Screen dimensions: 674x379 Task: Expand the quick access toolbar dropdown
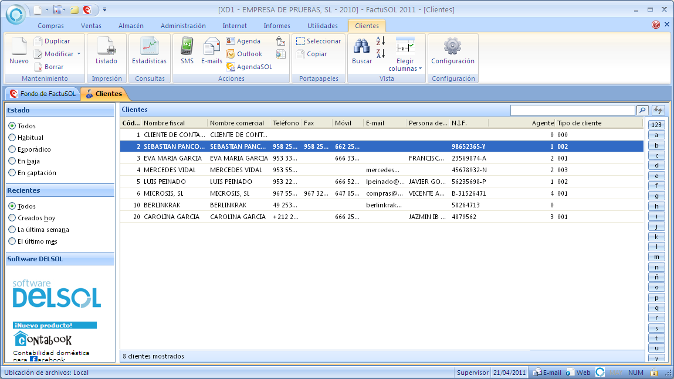[x=104, y=9]
